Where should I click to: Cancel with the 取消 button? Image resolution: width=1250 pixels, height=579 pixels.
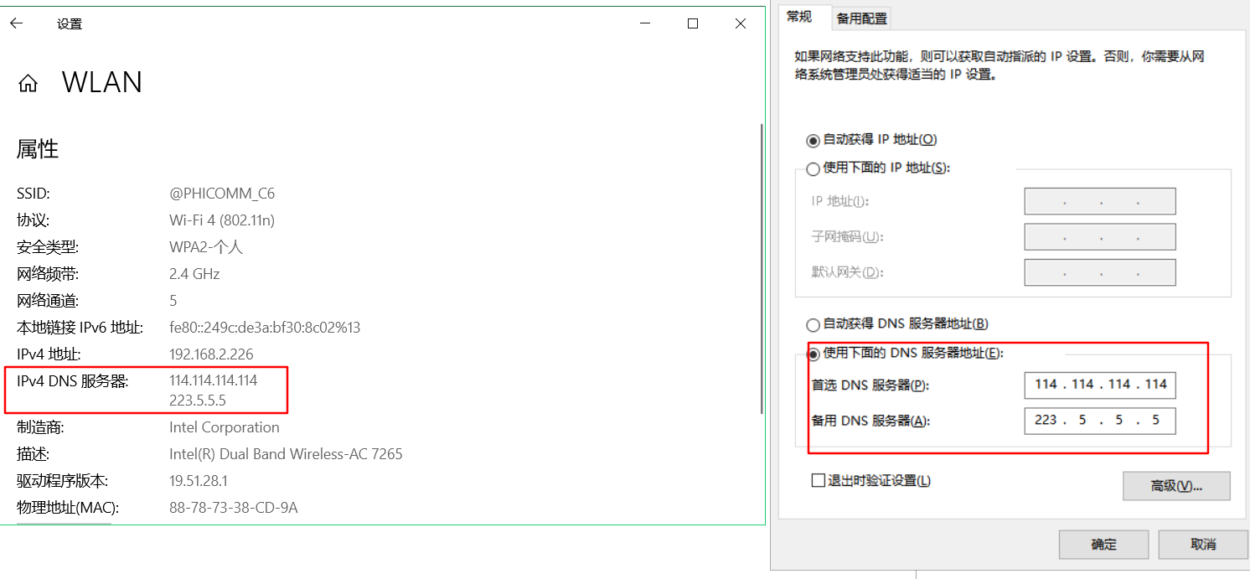(x=1203, y=545)
